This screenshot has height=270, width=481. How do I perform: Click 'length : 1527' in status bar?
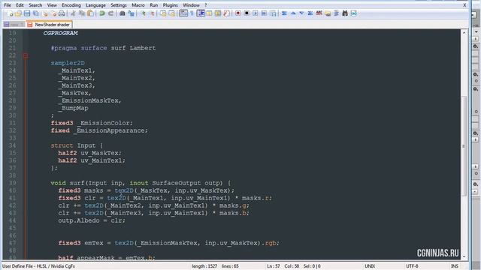[204, 266]
